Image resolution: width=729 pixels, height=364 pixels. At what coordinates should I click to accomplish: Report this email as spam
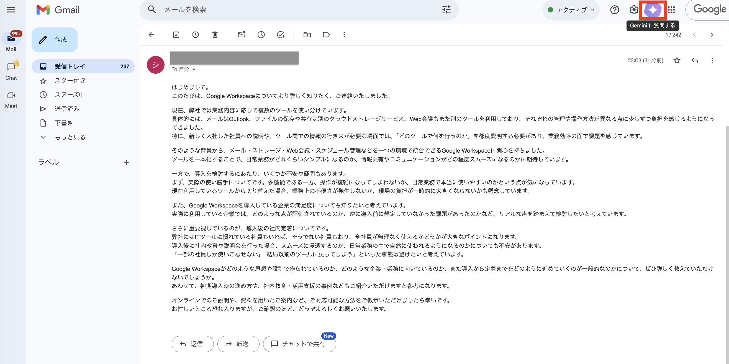(195, 35)
